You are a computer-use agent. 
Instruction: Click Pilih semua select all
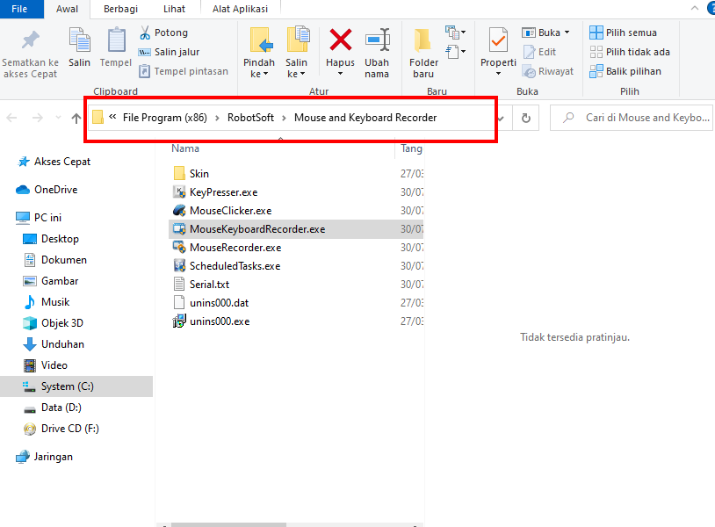point(623,32)
